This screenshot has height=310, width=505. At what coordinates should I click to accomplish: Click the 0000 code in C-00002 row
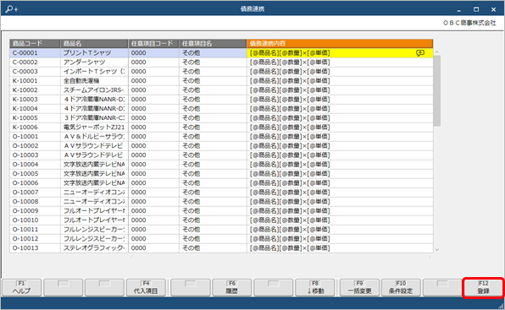153,63
